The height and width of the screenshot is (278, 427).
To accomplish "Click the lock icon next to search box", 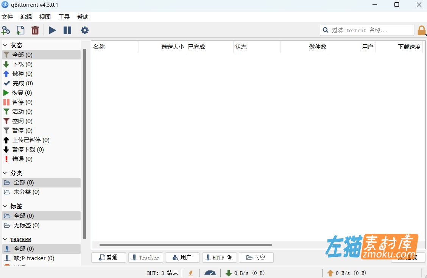I will click(422, 30).
